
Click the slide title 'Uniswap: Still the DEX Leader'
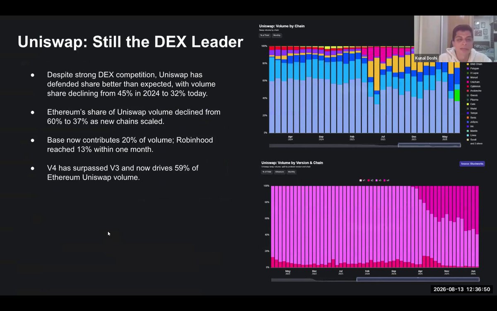(x=130, y=42)
